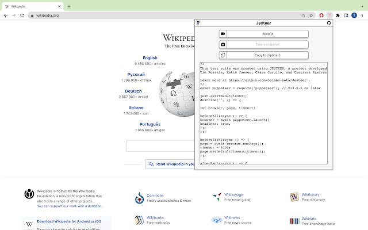Click the Wikipedia search input field
Screen dimensions: 368x230
tap(160, 145)
